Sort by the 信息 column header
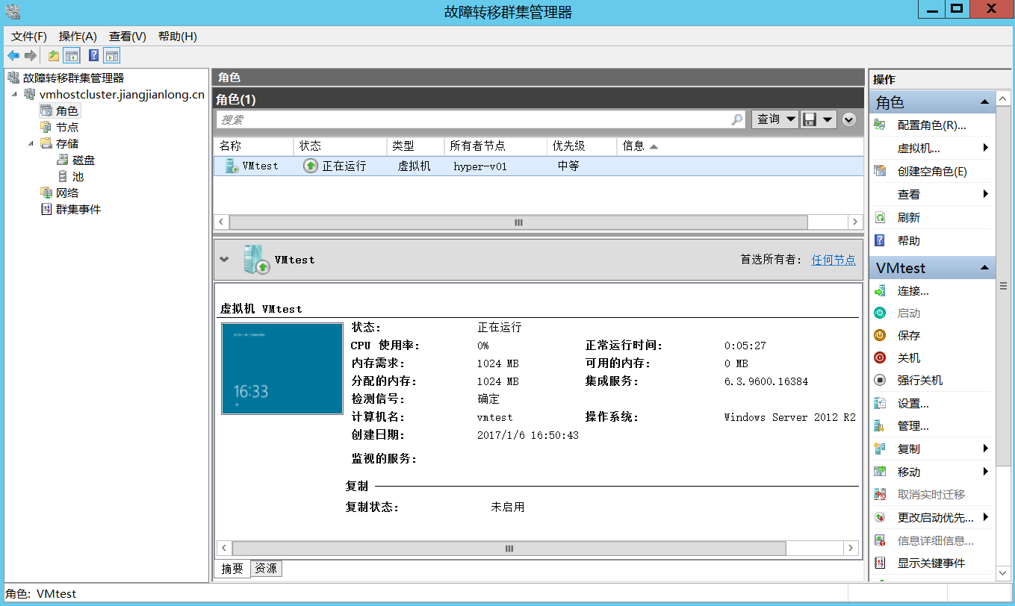The width and height of the screenshot is (1015, 606). click(x=739, y=146)
